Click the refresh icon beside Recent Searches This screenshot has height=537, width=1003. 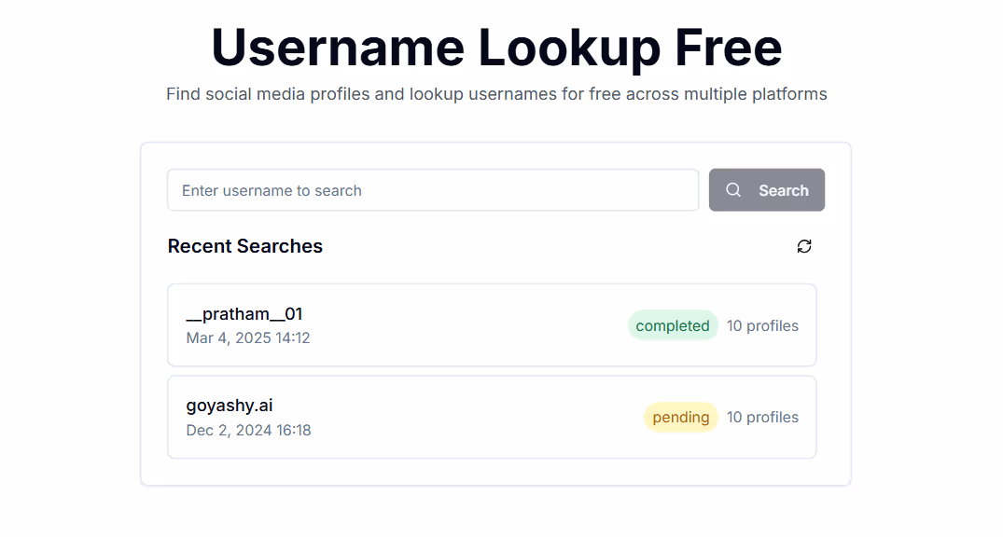click(x=803, y=246)
